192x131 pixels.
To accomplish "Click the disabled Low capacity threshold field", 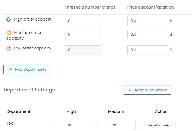I will click(x=83, y=50).
